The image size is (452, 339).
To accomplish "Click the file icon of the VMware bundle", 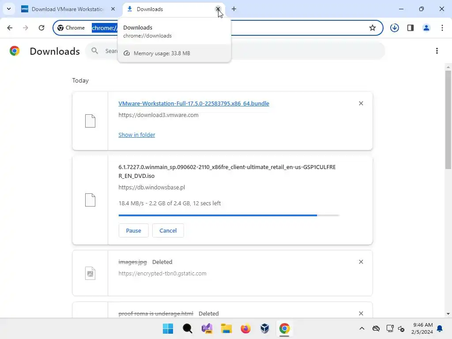I will click(x=90, y=121).
